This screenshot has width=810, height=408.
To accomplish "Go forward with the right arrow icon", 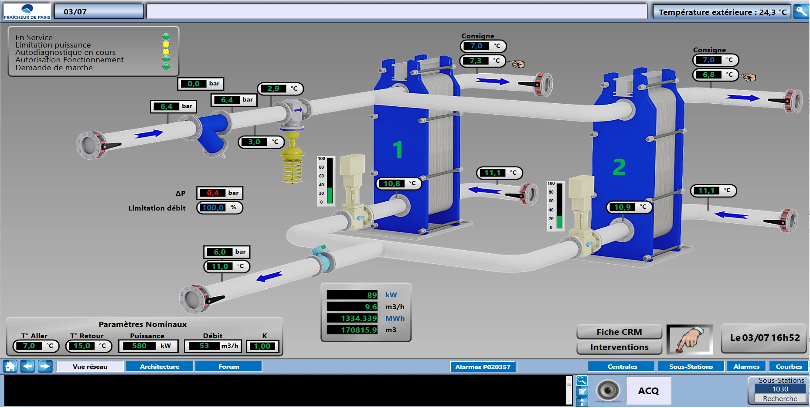I will coord(45,367).
